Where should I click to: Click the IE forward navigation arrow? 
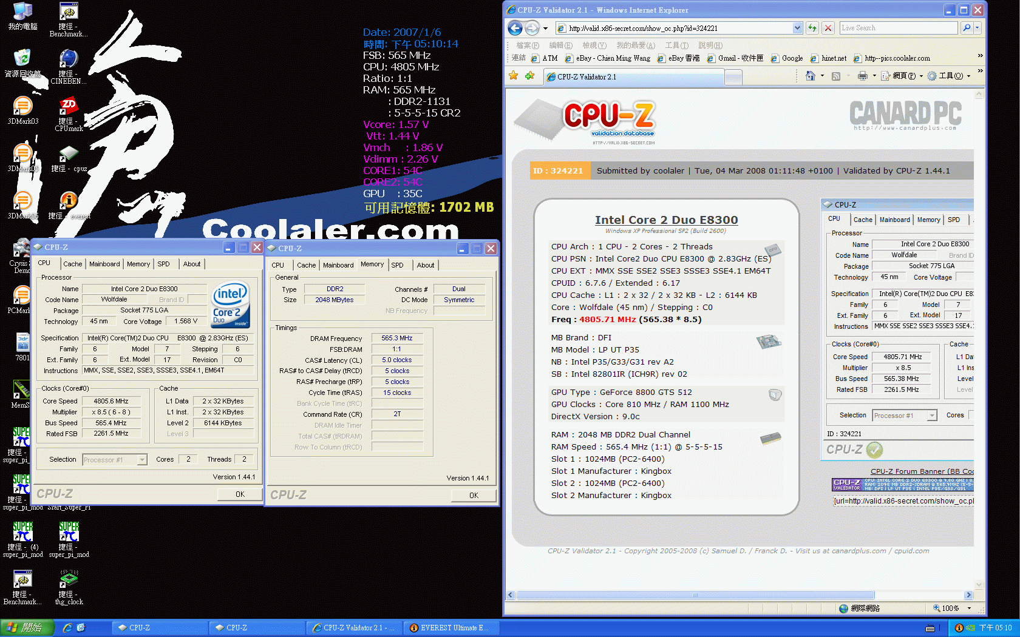(x=532, y=28)
